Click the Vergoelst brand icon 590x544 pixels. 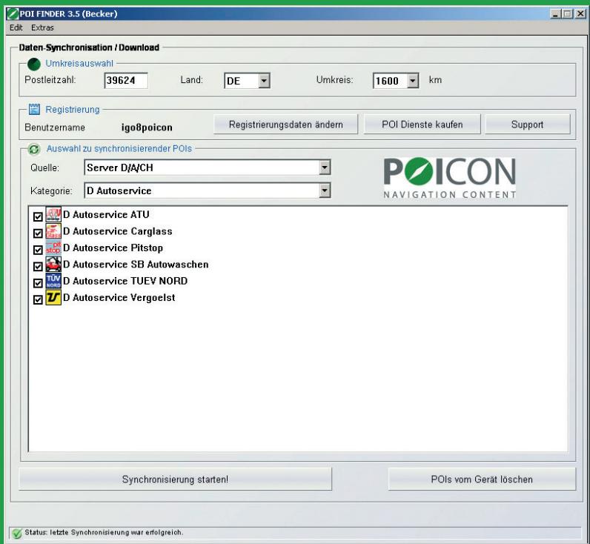click(53, 297)
